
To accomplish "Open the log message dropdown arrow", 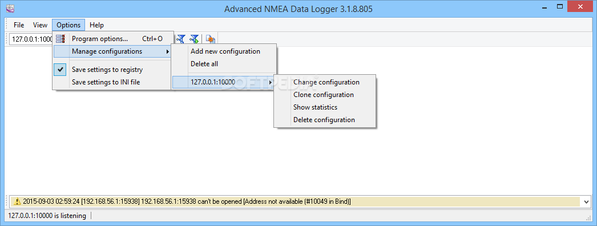I will click(586, 201).
